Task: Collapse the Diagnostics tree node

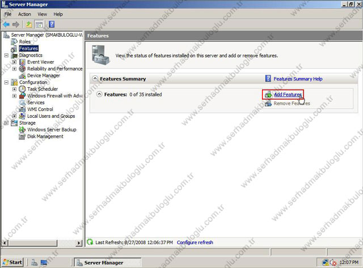Action: pyautogui.click(x=6, y=56)
